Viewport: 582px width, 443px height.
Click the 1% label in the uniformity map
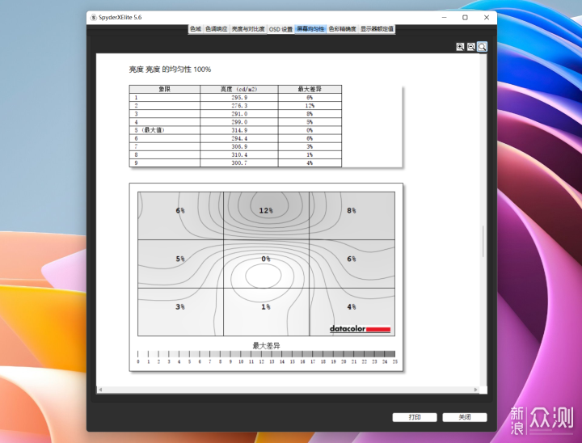[x=266, y=306]
